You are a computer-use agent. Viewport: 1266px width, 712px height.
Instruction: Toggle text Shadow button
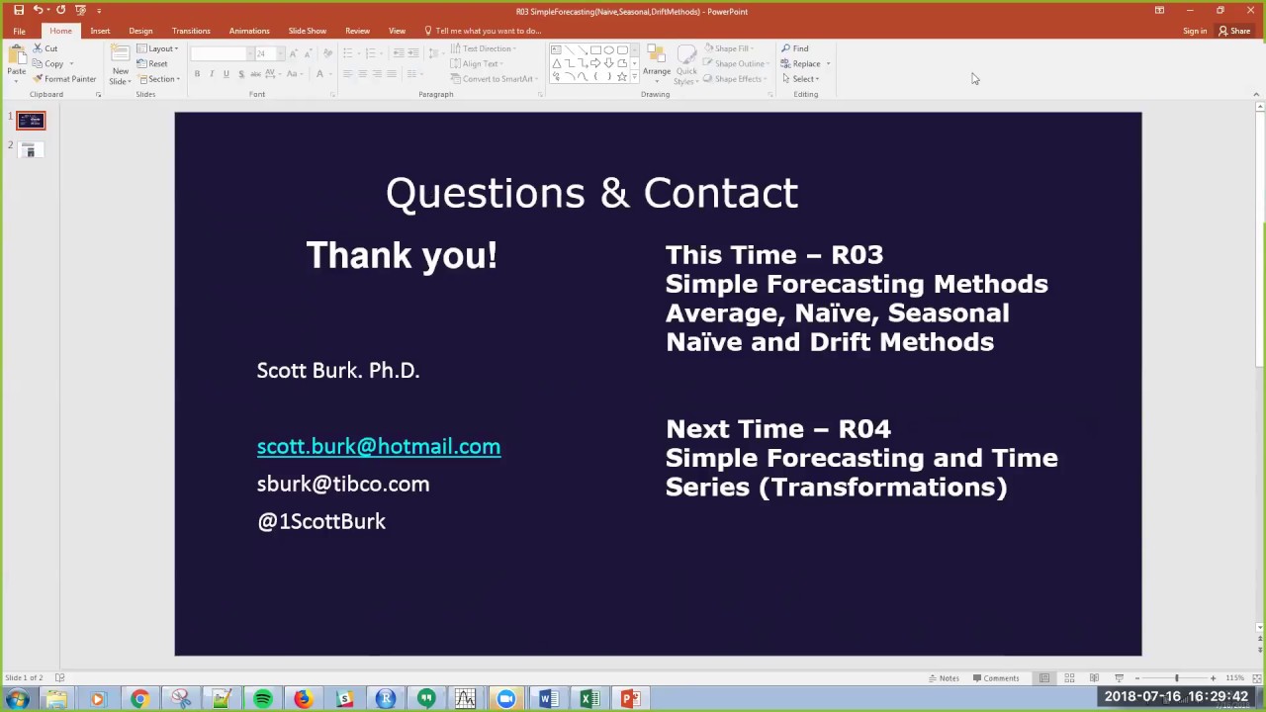point(241,74)
